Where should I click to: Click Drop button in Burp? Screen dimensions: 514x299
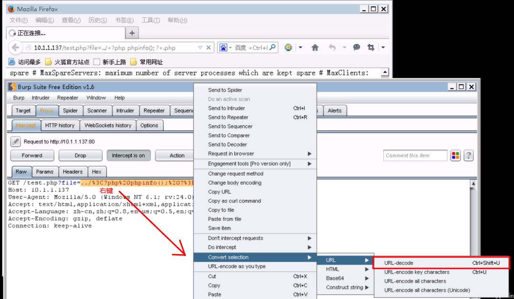point(80,155)
